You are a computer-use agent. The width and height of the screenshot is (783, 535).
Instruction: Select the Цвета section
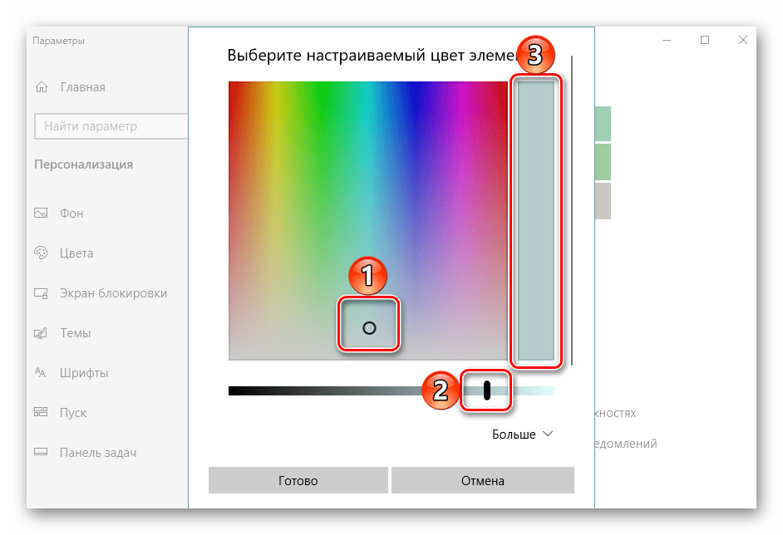(x=76, y=253)
